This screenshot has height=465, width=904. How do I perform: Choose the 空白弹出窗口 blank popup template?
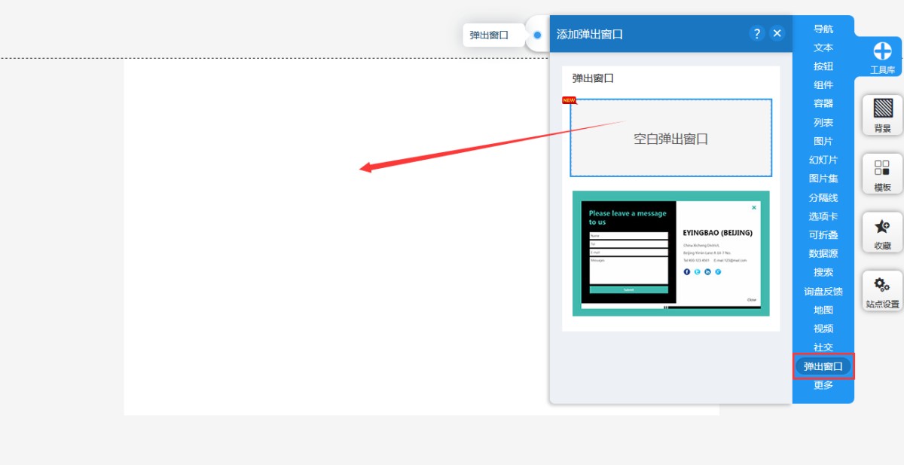(670, 138)
